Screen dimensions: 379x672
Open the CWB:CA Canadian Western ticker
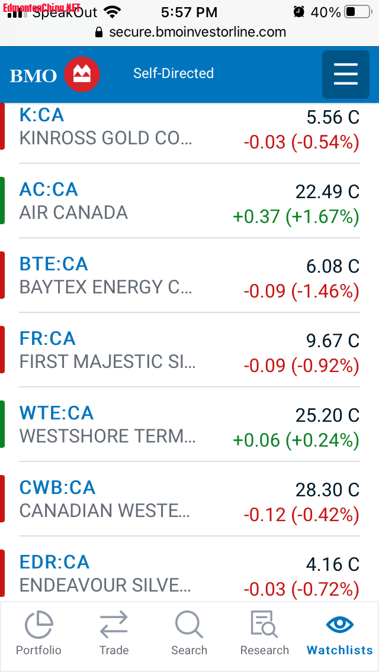coord(57,487)
